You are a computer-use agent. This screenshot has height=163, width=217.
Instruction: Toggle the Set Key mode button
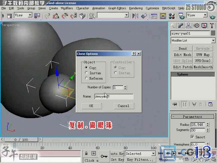pyautogui.click(x=118, y=160)
